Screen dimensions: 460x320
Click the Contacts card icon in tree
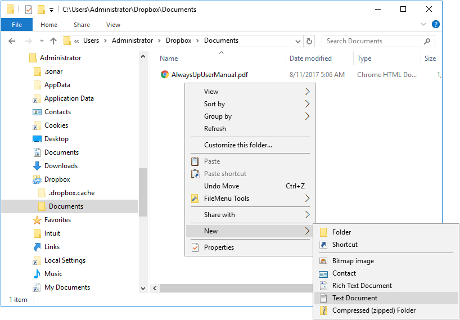[x=37, y=112]
